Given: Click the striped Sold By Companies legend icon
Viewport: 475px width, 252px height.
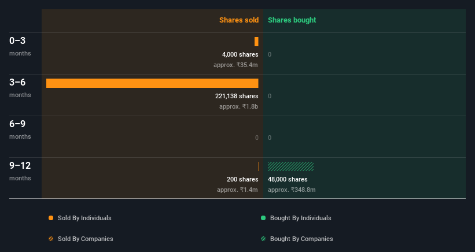Looking at the screenshot, I should click(51, 239).
